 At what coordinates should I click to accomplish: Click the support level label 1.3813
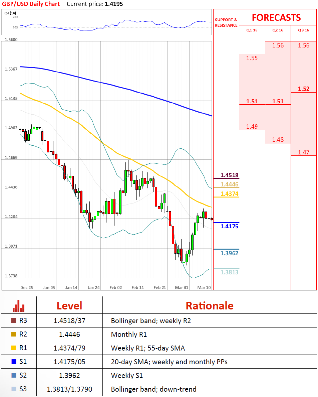229,272
